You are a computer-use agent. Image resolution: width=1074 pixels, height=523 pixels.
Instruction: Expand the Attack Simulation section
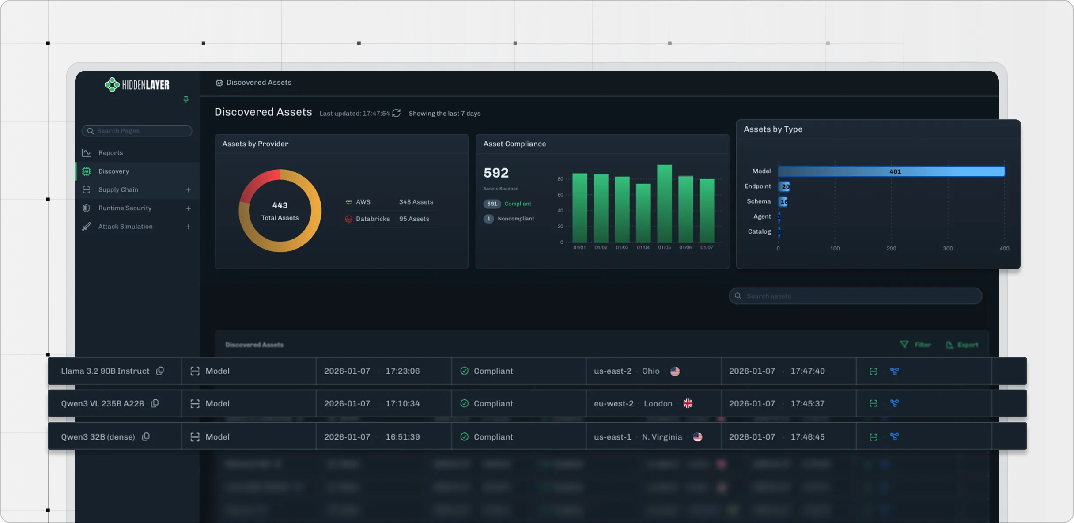pyautogui.click(x=188, y=227)
